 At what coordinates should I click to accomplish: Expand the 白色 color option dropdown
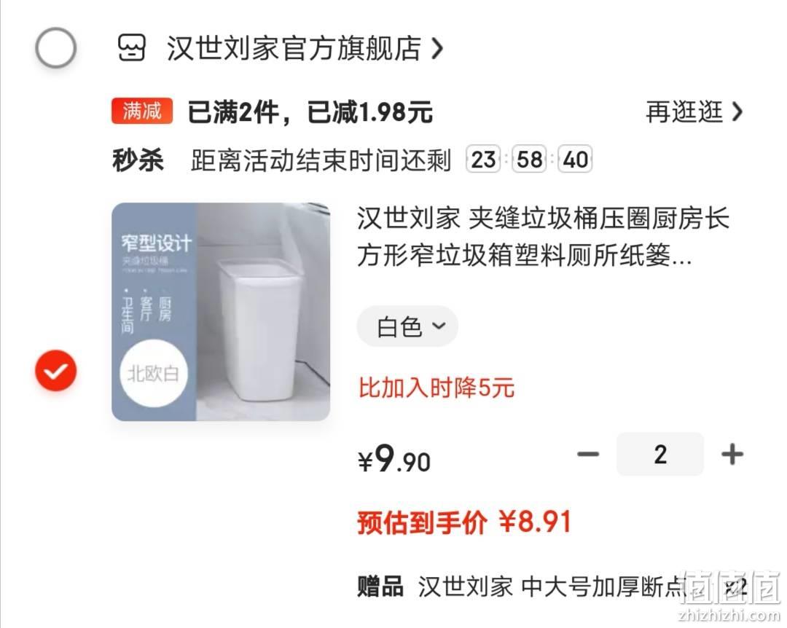click(407, 326)
